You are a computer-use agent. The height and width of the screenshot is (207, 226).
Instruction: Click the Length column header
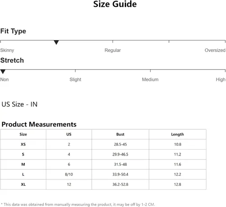[x=178, y=134]
